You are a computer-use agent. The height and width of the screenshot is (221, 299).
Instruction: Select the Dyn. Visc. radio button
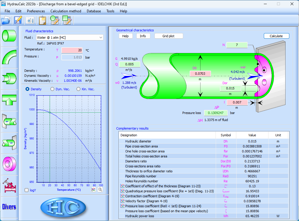(x=53, y=89)
